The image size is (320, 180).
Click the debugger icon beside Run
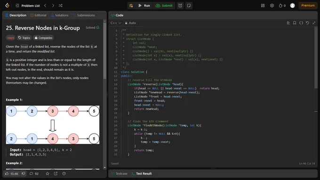[x=131, y=6]
